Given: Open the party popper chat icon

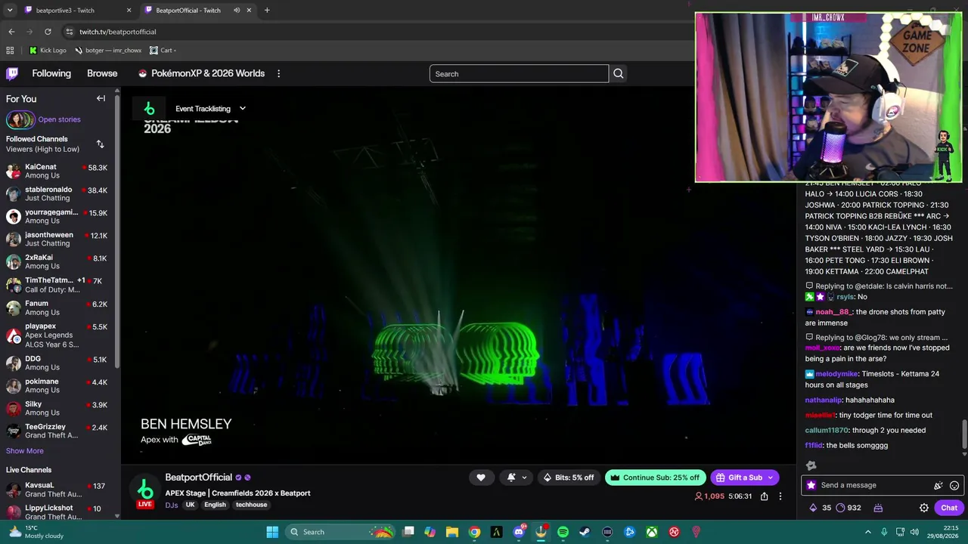Looking at the screenshot, I should click(x=939, y=485).
